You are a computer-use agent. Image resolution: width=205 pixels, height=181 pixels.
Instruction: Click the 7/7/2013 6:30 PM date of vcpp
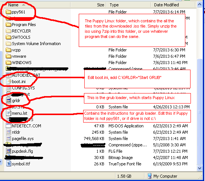point(169,50)
